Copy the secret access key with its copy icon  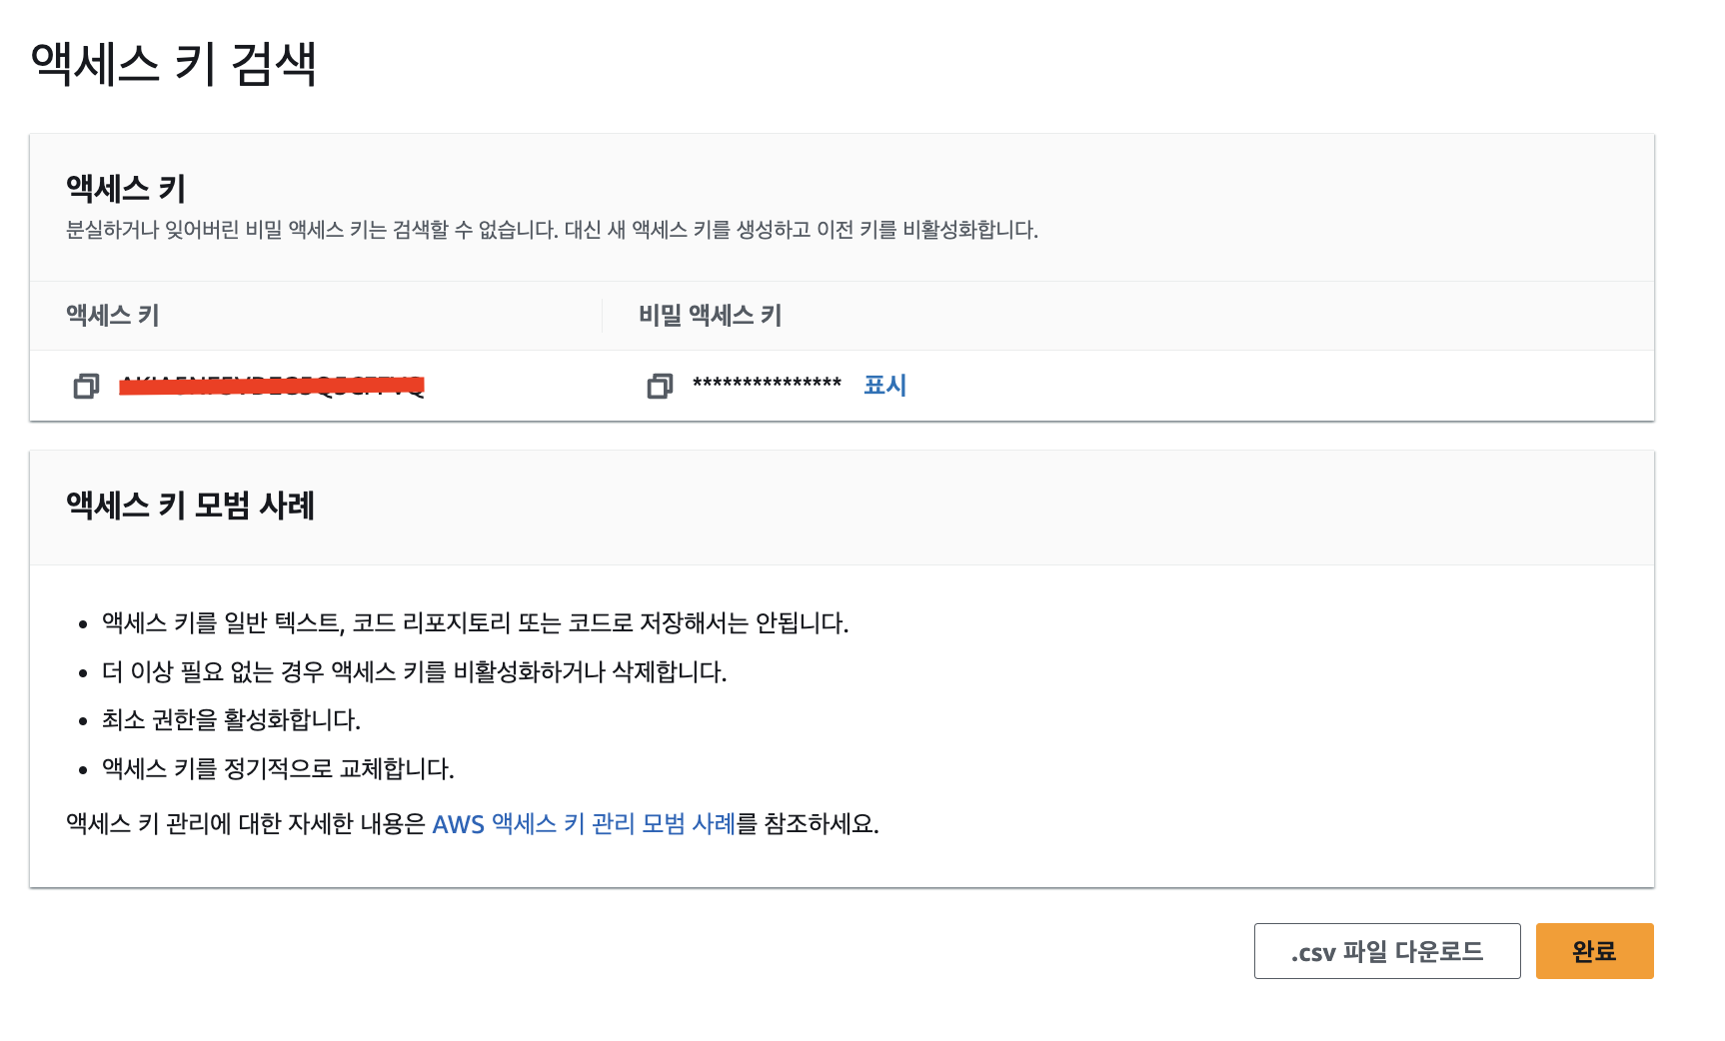point(660,386)
